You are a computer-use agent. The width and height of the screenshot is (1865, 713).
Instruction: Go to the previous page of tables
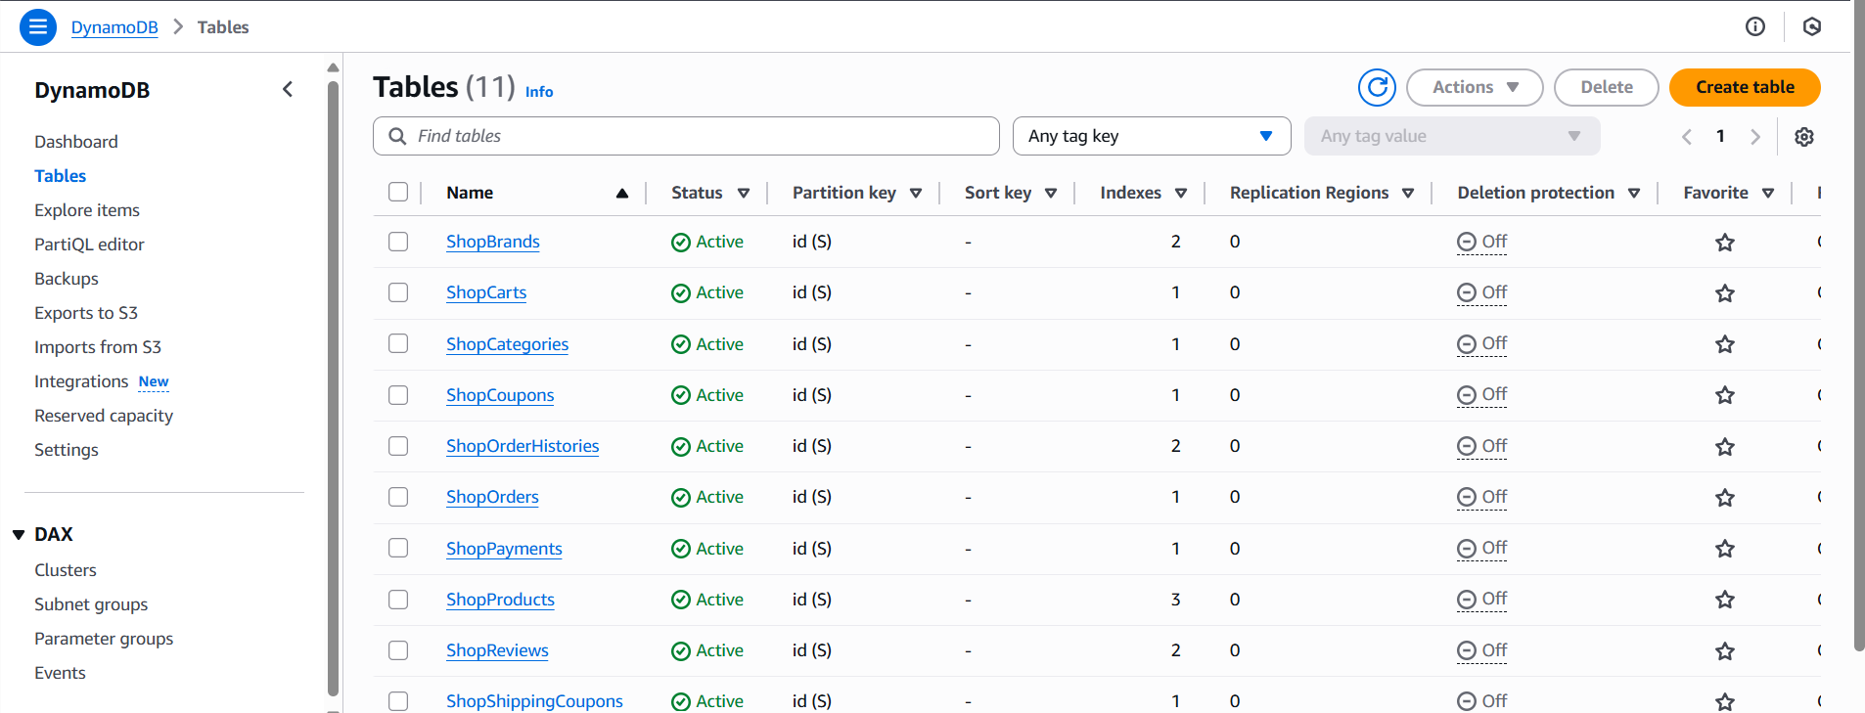coord(1687,137)
